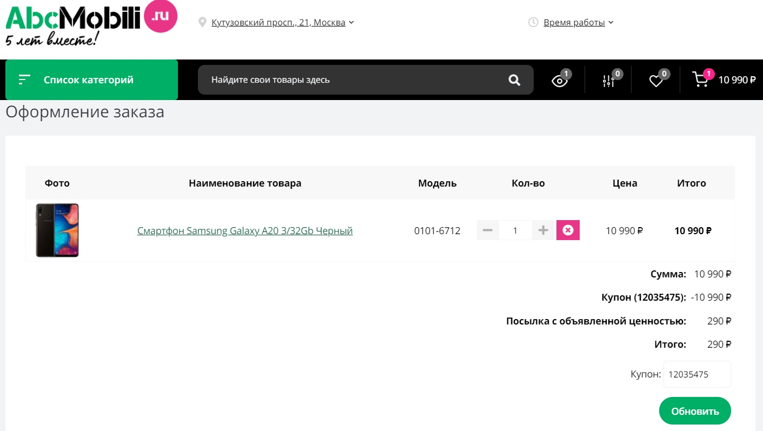Open the Кутузовский просп., 21 address dropdown
The height and width of the screenshot is (431, 763).
click(x=282, y=22)
